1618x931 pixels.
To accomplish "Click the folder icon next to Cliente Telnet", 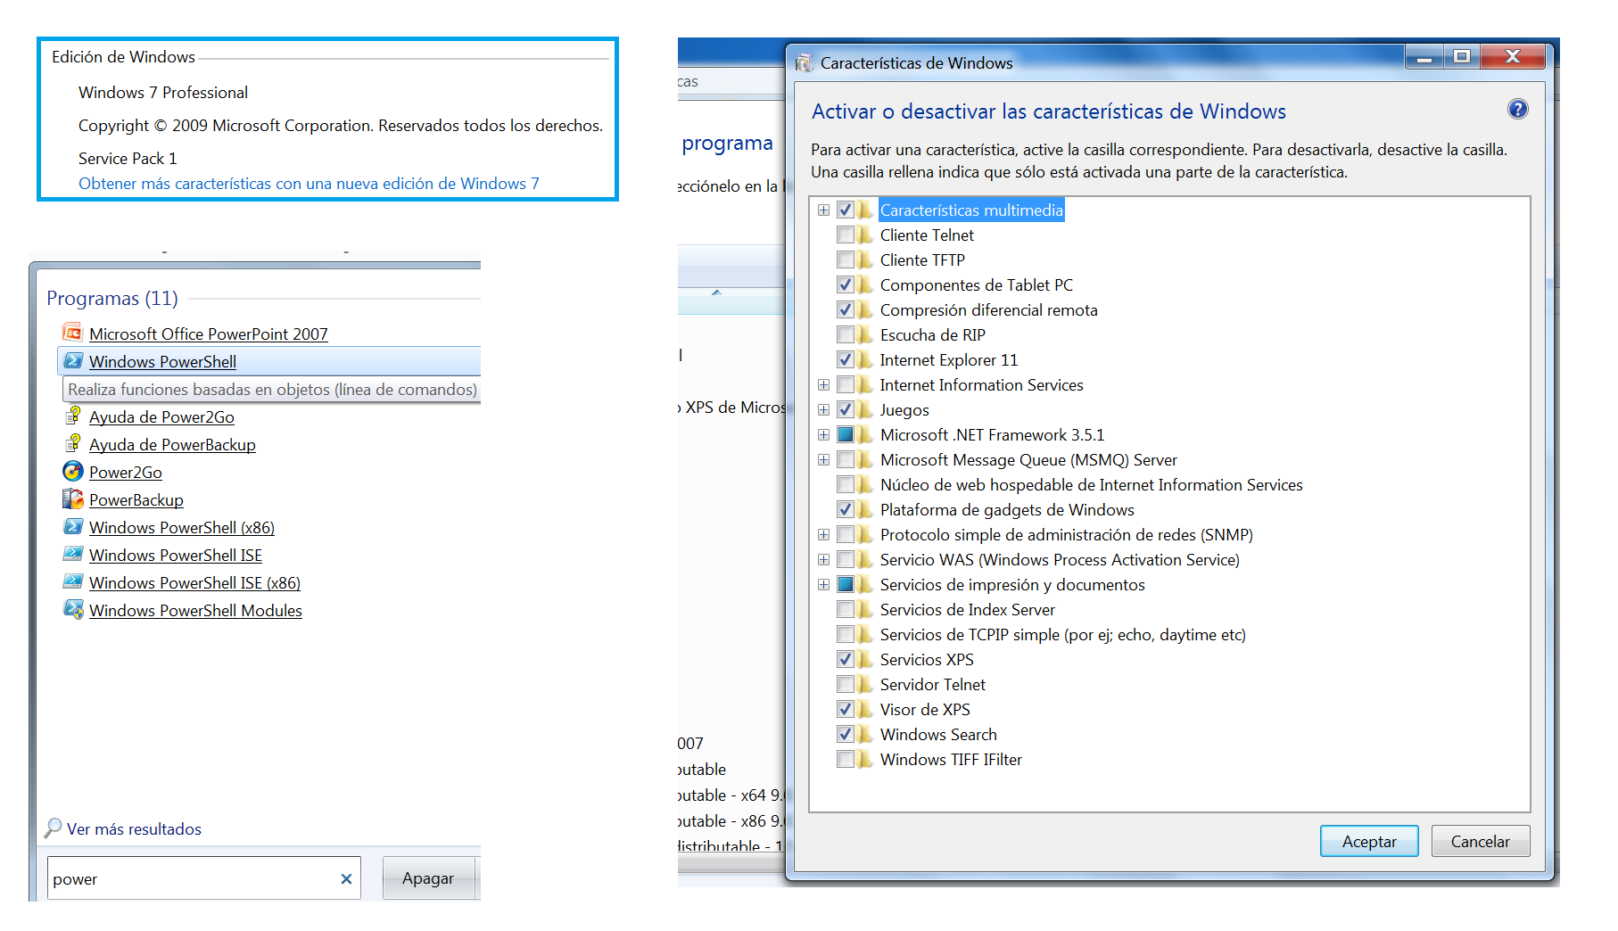I will pos(865,235).
